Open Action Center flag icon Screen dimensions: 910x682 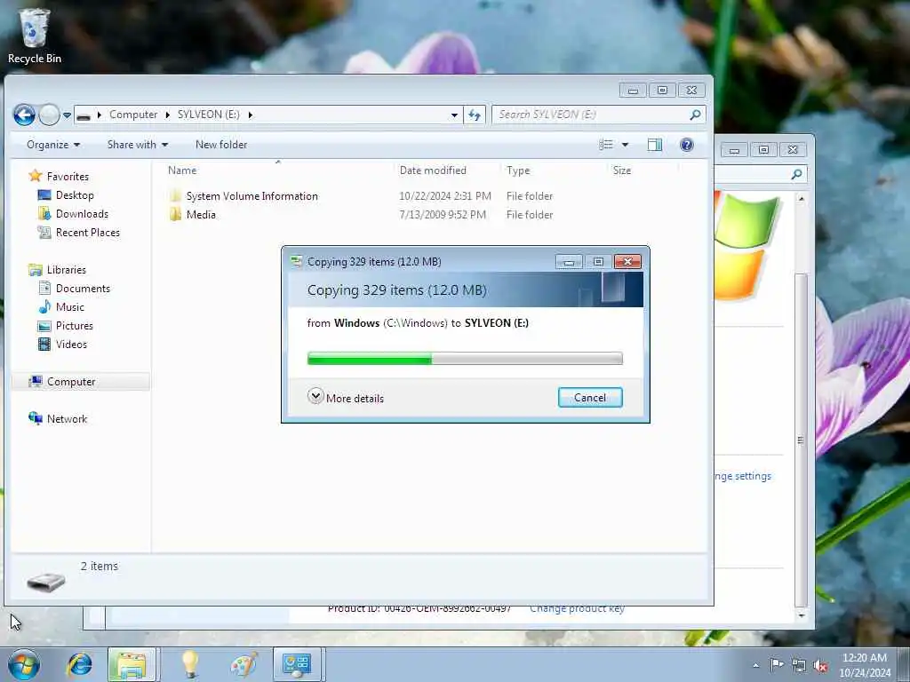(777, 665)
